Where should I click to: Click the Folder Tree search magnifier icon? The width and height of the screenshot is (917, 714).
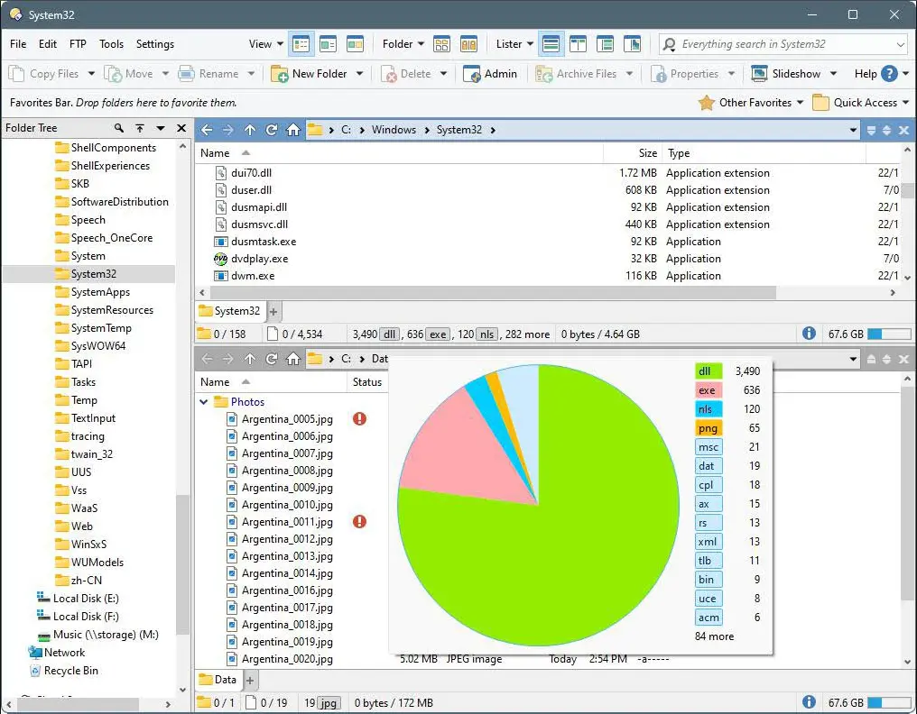pyautogui.click(x=118, y=128)
